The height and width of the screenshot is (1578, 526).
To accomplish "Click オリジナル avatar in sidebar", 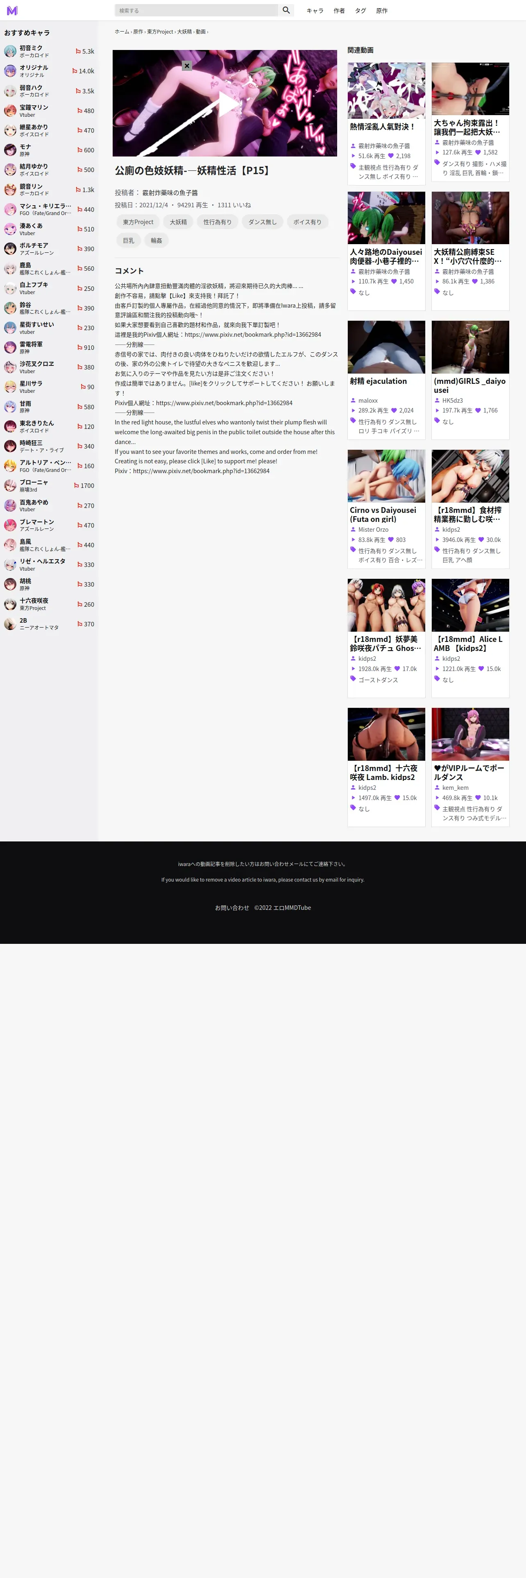I will point(10,71).
